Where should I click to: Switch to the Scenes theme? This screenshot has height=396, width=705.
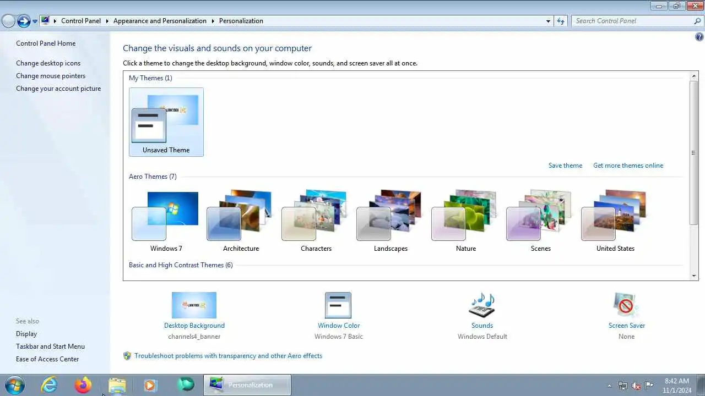540,221
